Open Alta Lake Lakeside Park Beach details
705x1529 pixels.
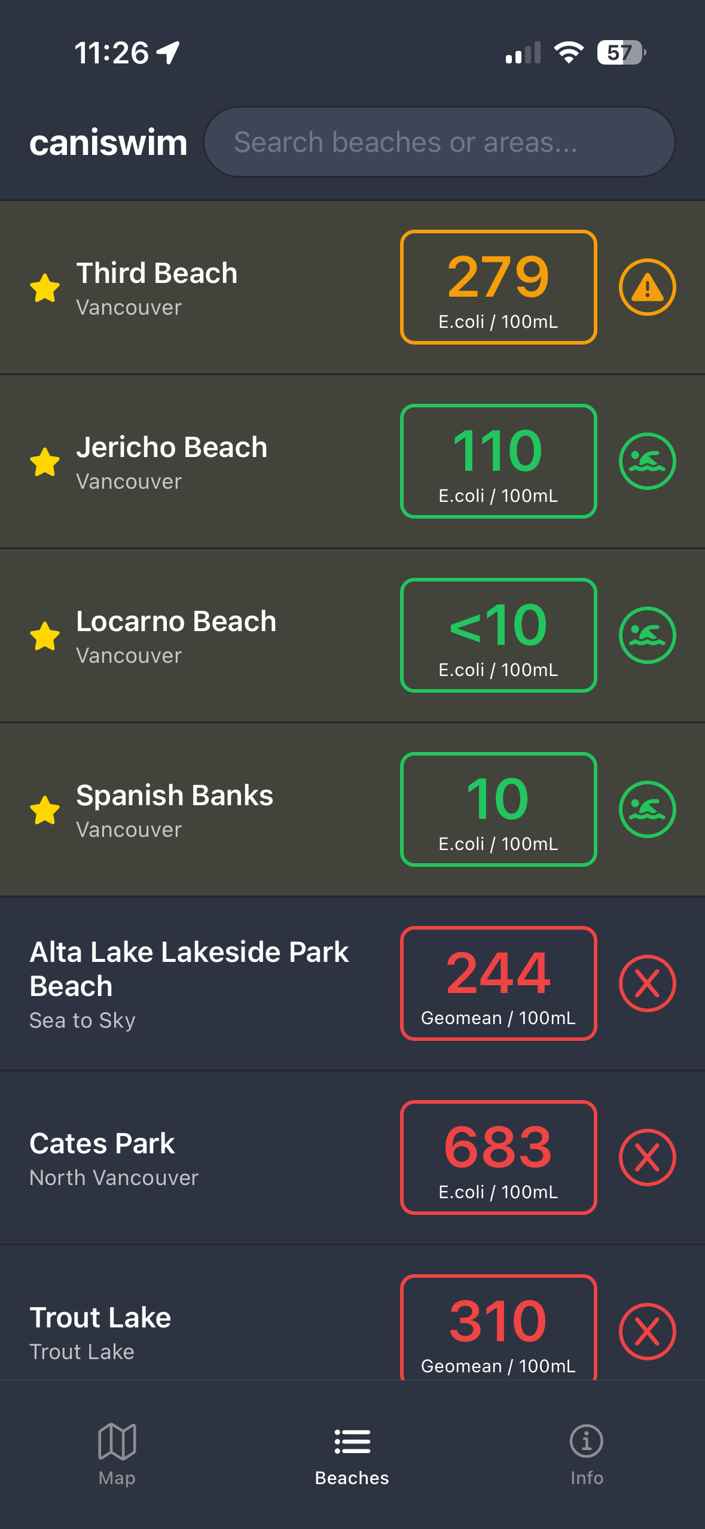tap(189, 983)
